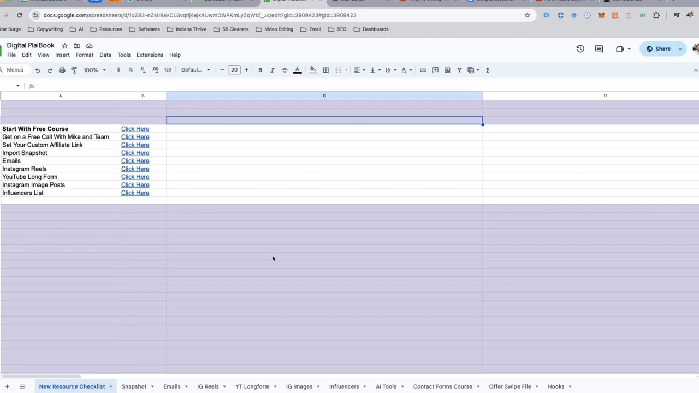Toggle italic formatting

(272, 70)
